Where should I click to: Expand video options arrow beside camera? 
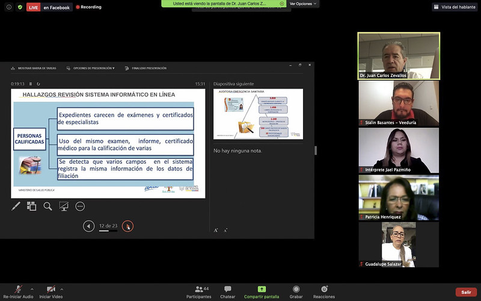[61, 289]
